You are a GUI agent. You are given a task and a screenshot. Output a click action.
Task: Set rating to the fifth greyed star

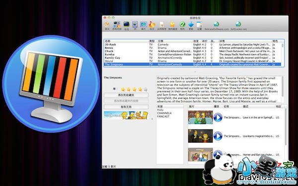coord(146,89)
